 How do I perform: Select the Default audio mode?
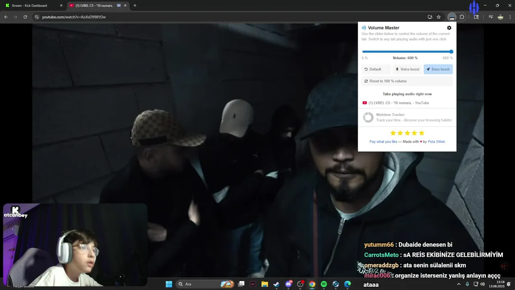tap(376, 69)
